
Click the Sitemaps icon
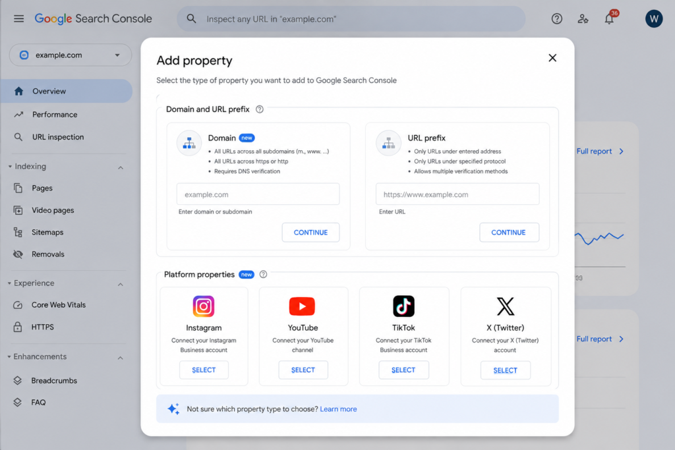pos(18,233)
